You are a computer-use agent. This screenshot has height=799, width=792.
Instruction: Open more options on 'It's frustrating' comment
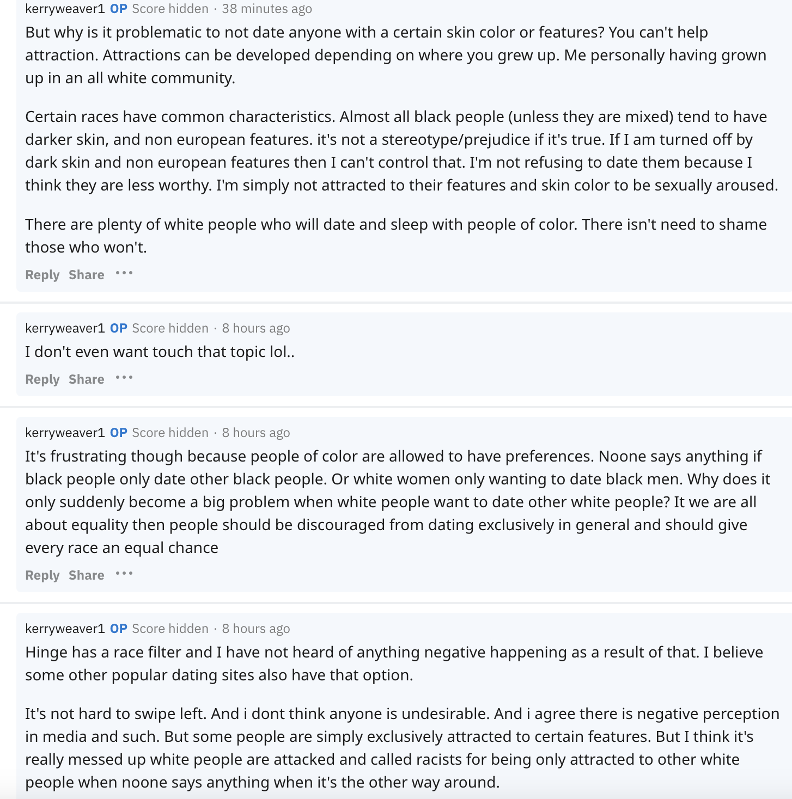coord(124,574)
